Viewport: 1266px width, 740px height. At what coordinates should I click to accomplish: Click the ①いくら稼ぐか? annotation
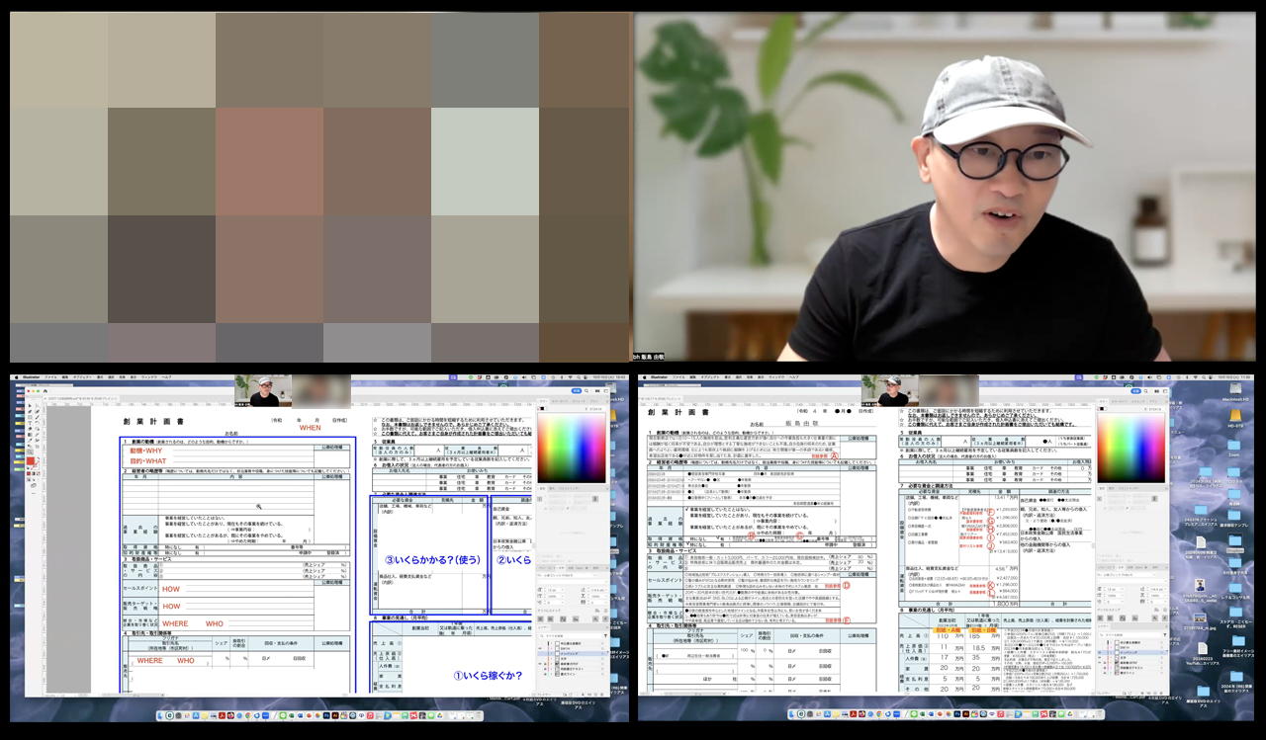click(x=488, y=676)
